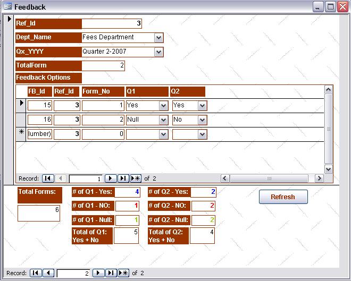This screenshot has height=281, width=351.
Task: Click main form record number box
Action: (x=73, y=273)
